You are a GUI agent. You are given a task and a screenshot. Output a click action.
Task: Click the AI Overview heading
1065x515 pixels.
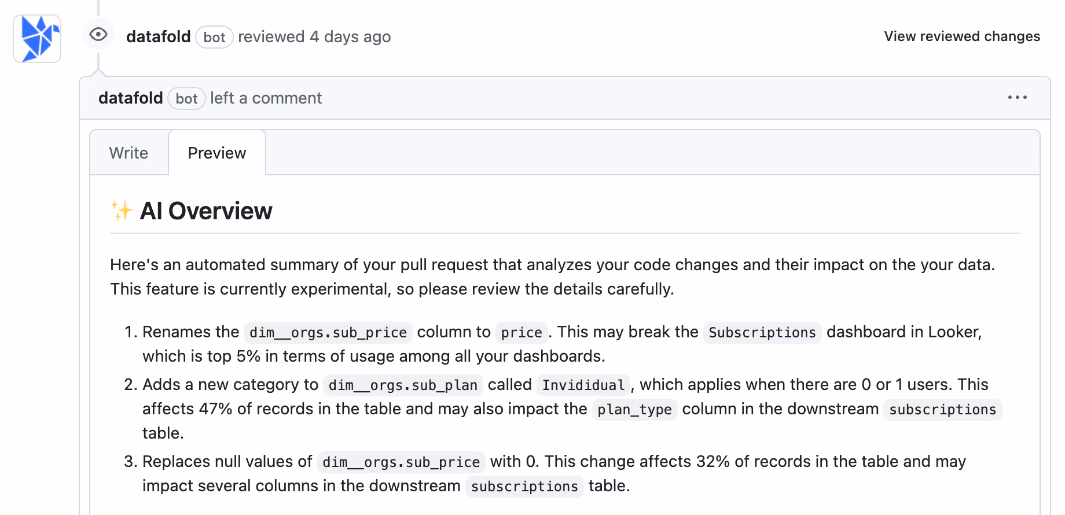206,211
